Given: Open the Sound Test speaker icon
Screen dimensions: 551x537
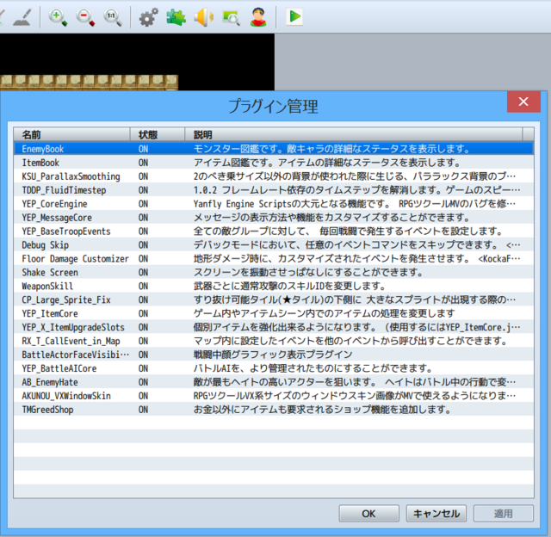Looking at the screenshot, I should point(203,17).
